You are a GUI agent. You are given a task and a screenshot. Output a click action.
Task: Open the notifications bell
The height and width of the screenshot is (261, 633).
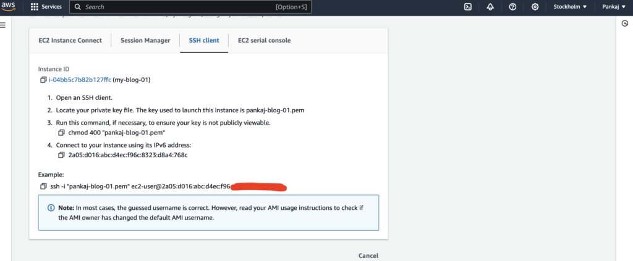[x=490, y=7]
